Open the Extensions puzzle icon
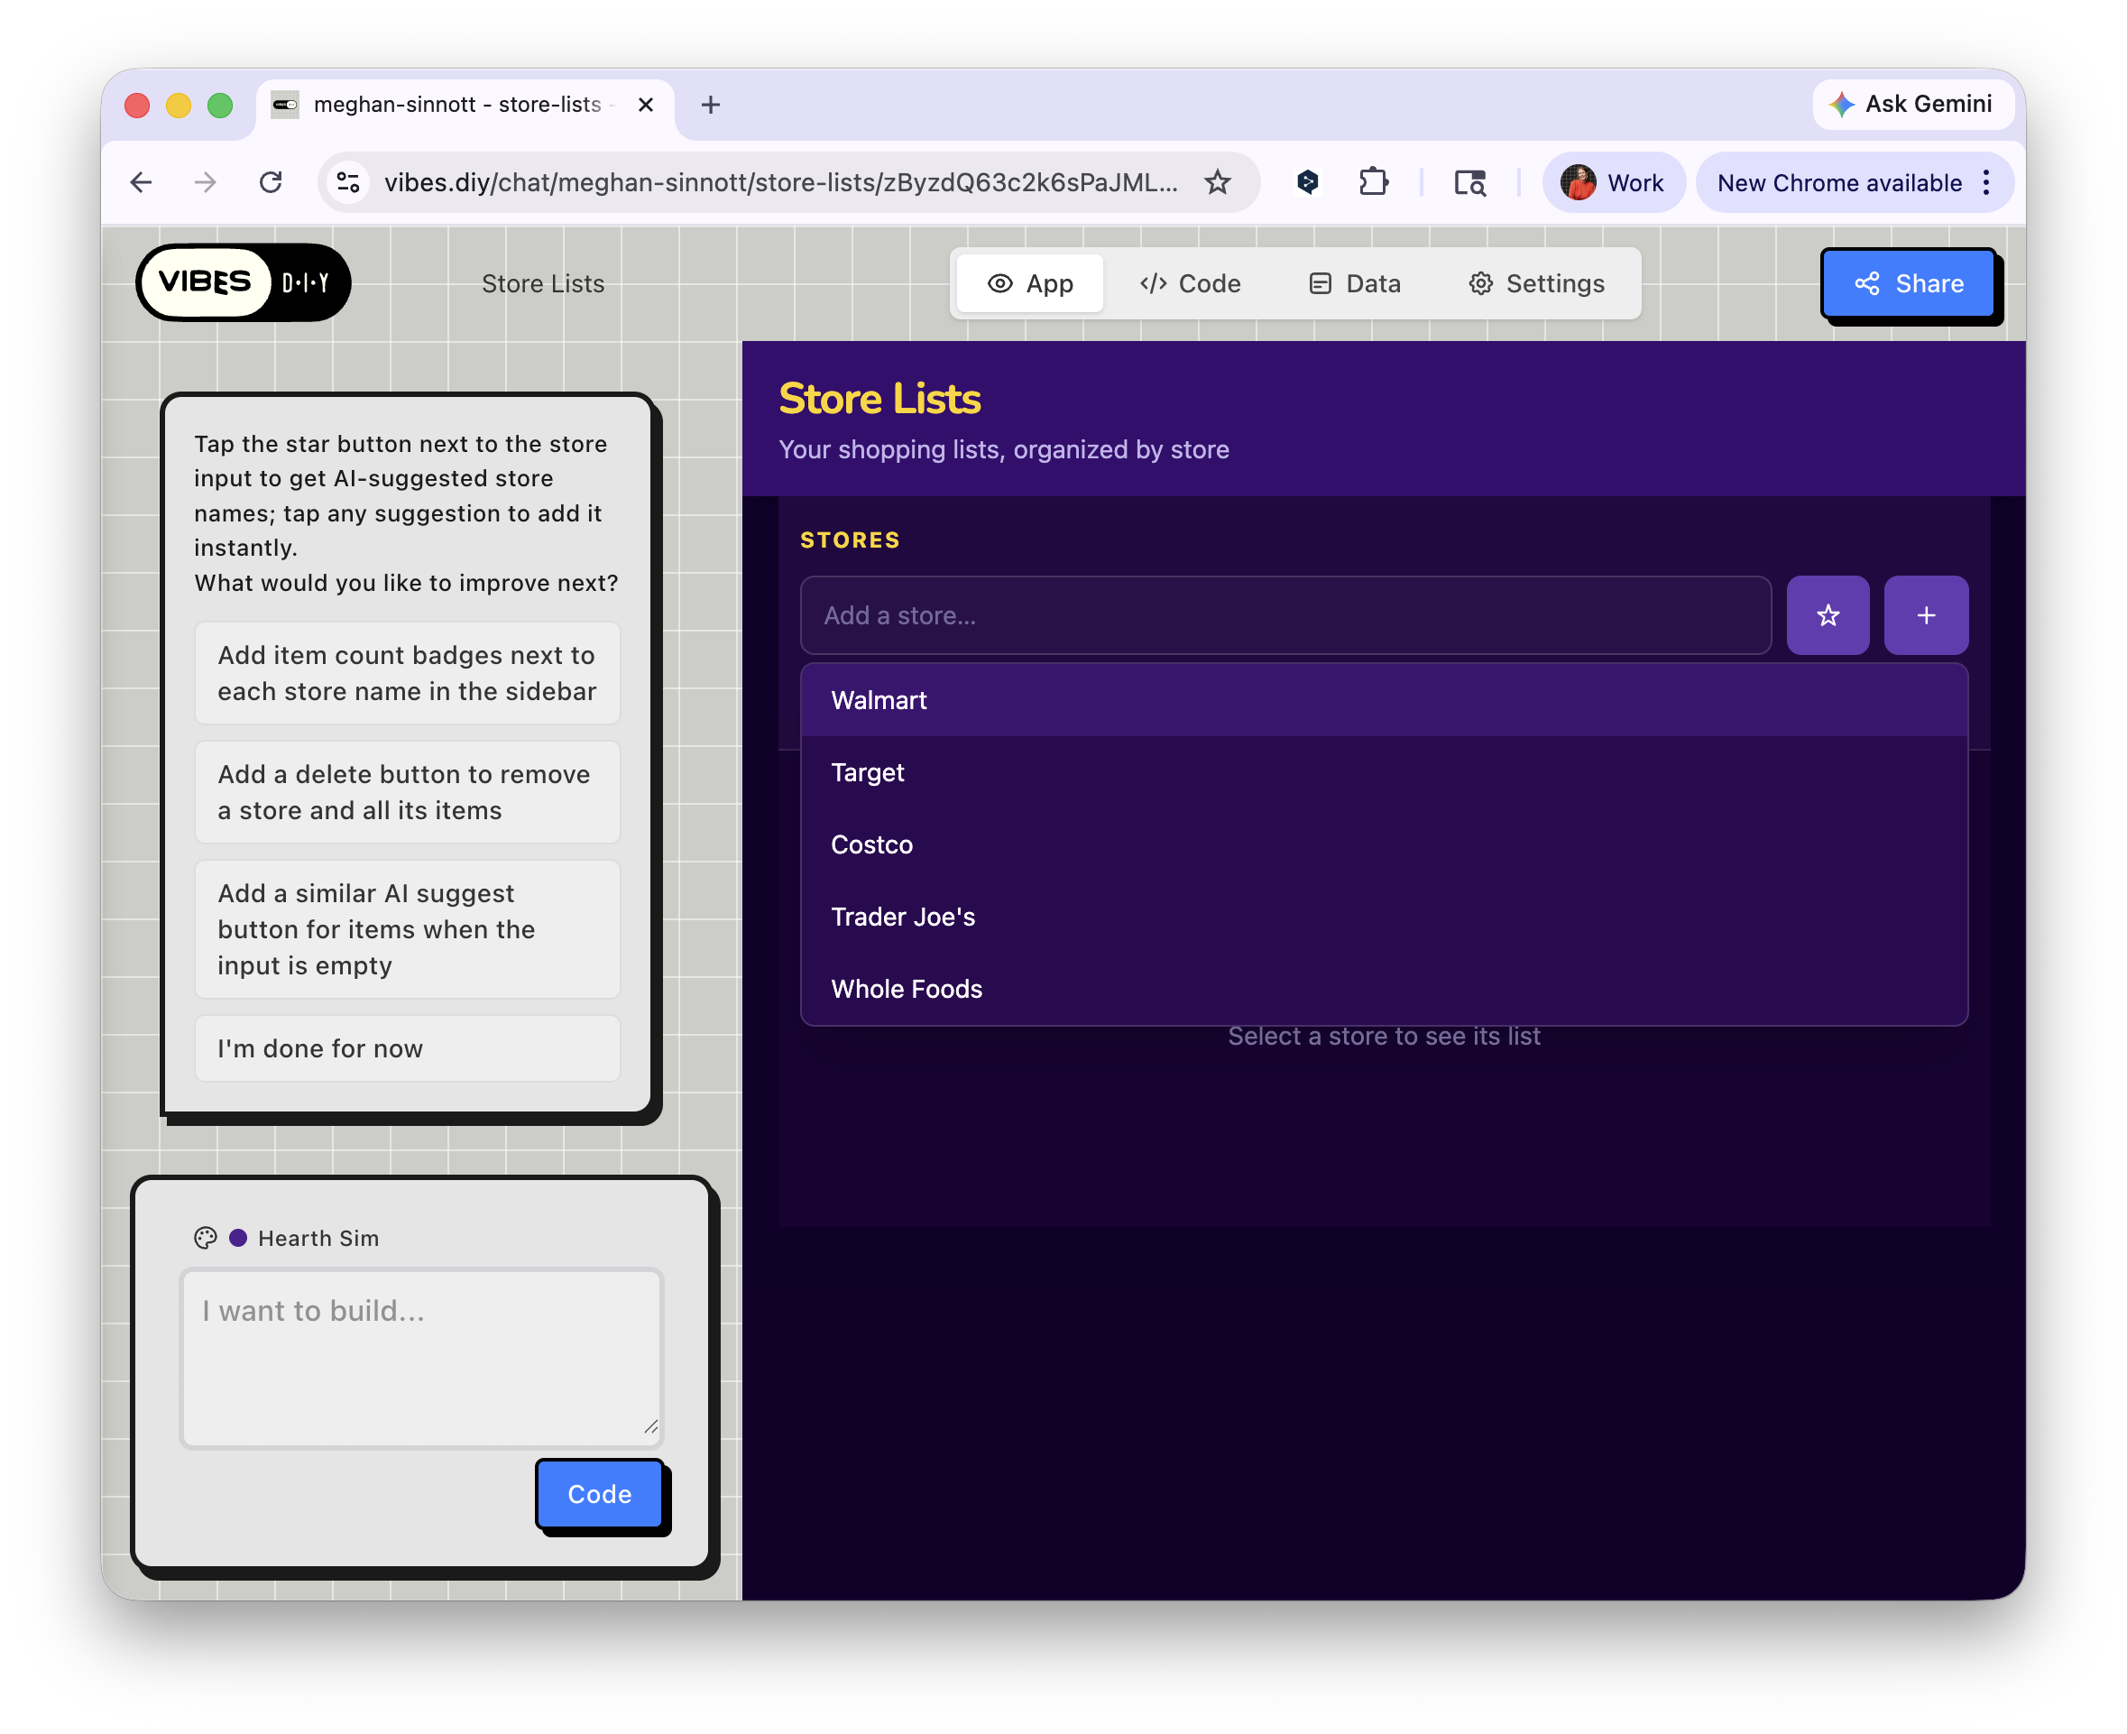 (x=1374, y=183)
